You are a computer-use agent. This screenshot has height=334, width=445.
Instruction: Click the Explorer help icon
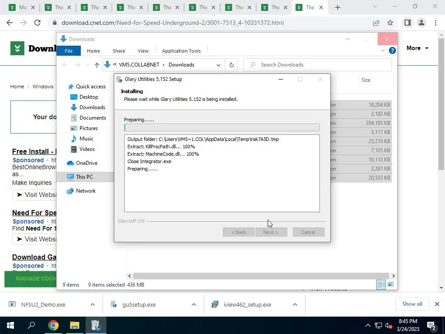(x=392, y=50)
